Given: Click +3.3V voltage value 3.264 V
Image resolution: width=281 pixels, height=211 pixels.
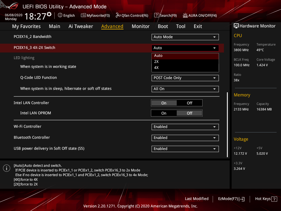Looking at the screenshot, I should (239, 169).
